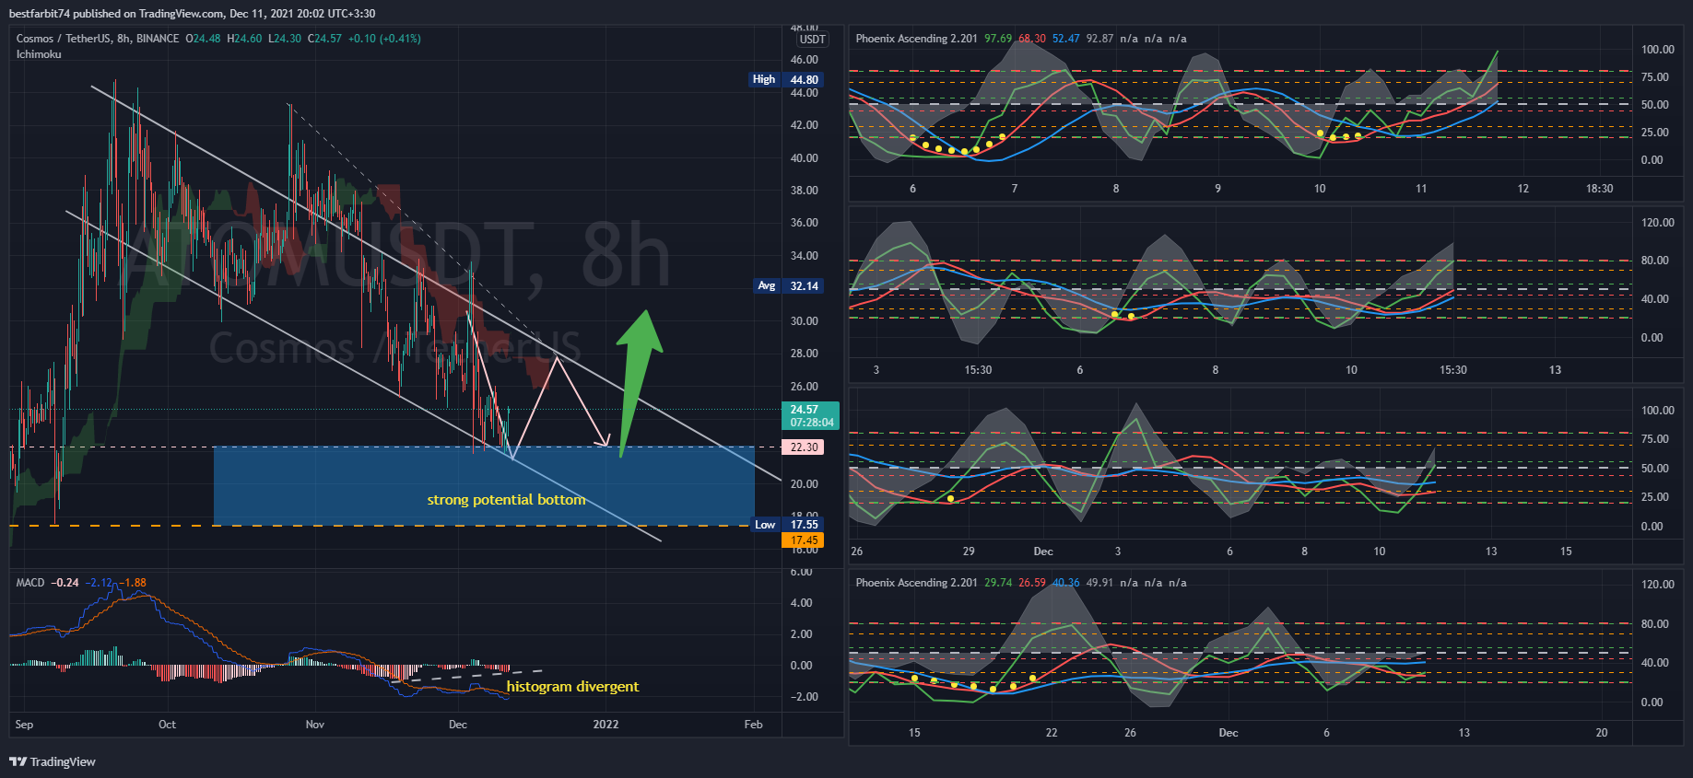Click the green 29.74 Phoenix value
The height and width of the screenshot is (778, 1693).
coord(998,583)
